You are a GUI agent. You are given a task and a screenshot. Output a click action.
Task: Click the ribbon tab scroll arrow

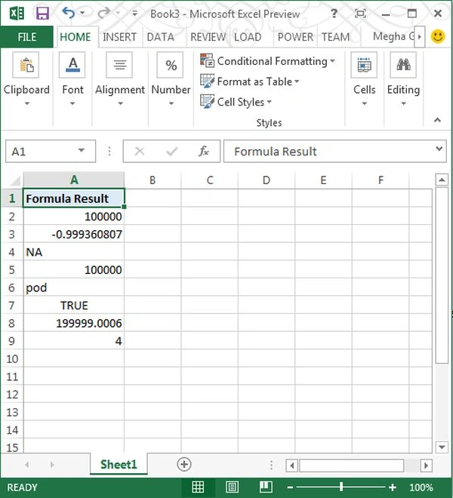(x=420, y=37)
